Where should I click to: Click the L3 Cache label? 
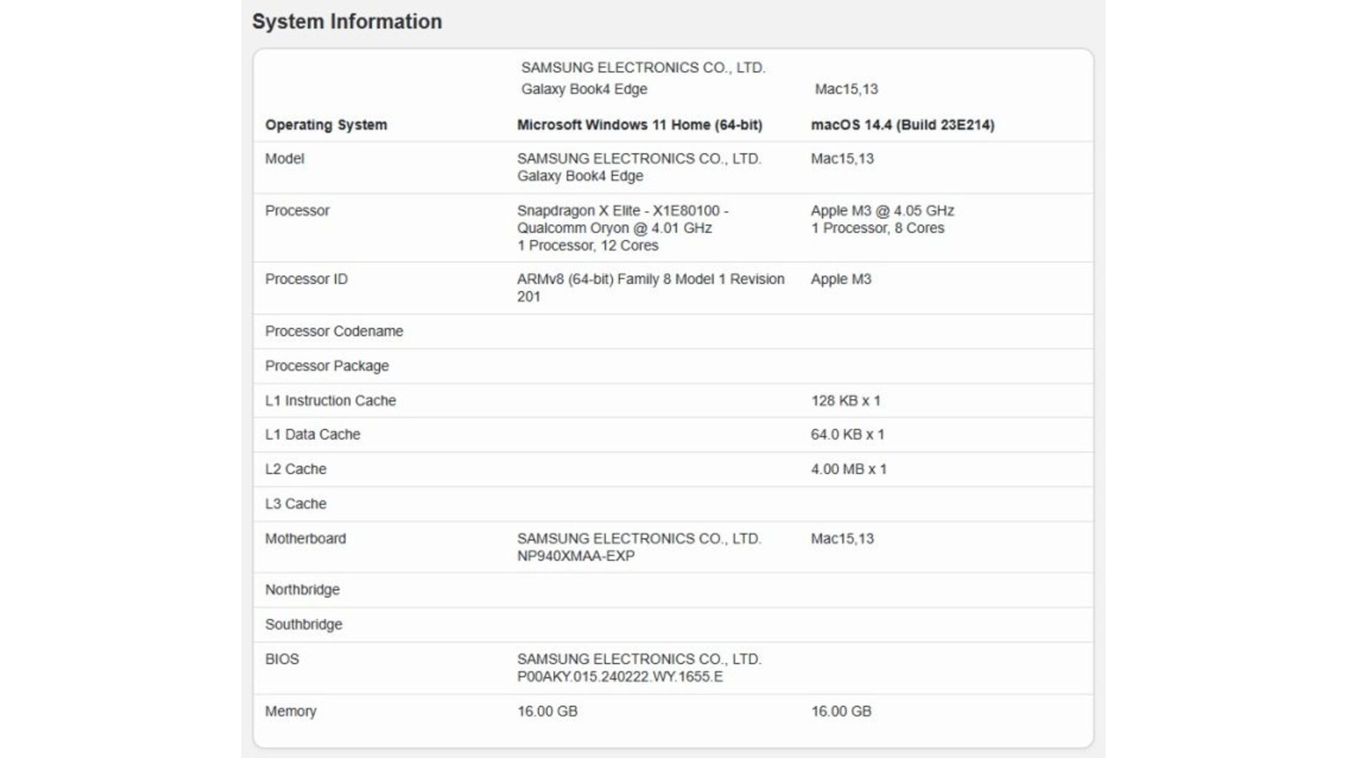click(295, 504)
